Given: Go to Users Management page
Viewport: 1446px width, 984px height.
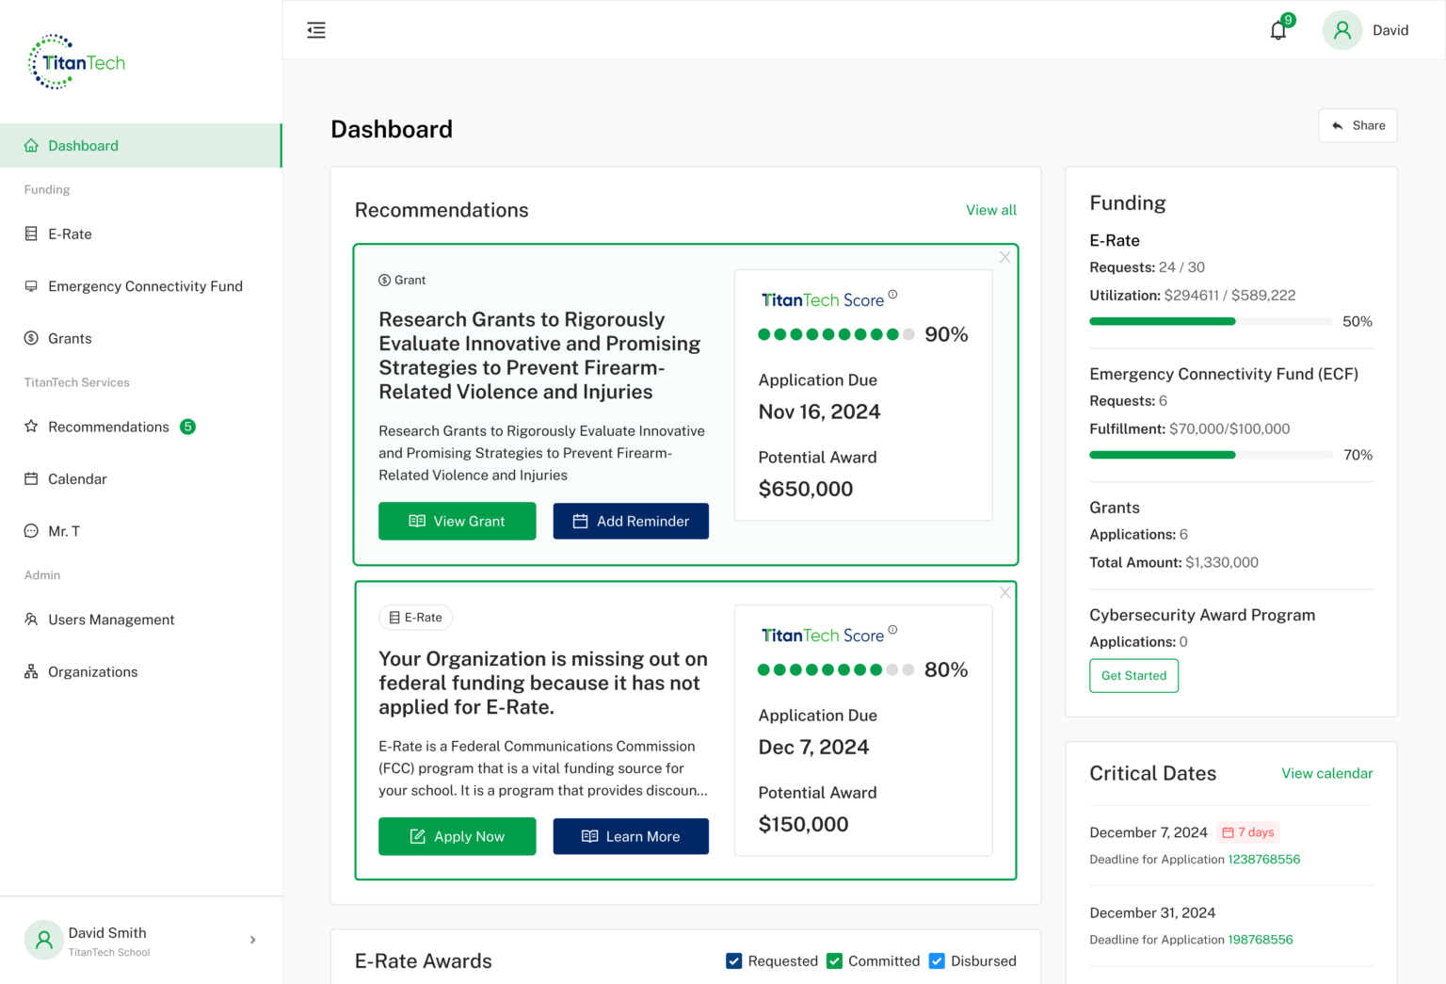Looking at the screenshot, I should (111, 620).
